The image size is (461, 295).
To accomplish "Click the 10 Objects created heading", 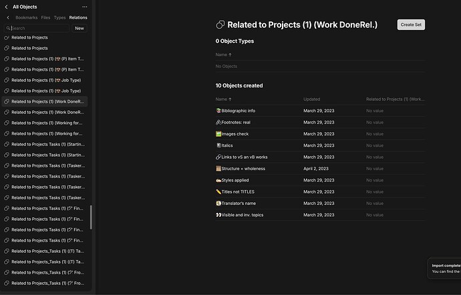I will coord(239,85).
